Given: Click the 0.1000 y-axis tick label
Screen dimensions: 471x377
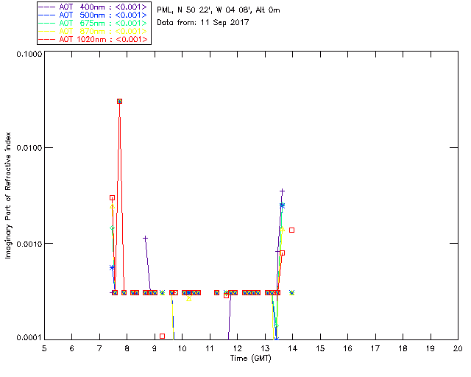Looking at the screenshot, I should coord(29,54).
